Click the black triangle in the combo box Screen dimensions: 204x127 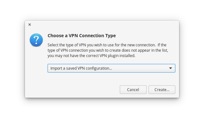pyautogui.click(x=171, y=68)
